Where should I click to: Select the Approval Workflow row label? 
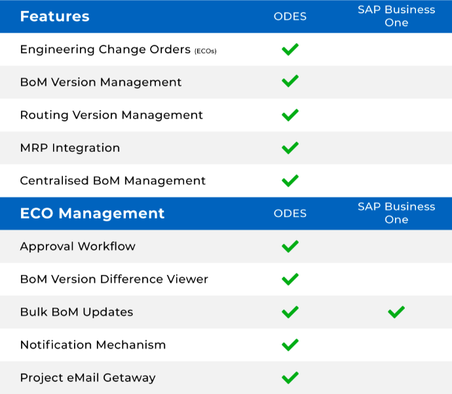77,247
